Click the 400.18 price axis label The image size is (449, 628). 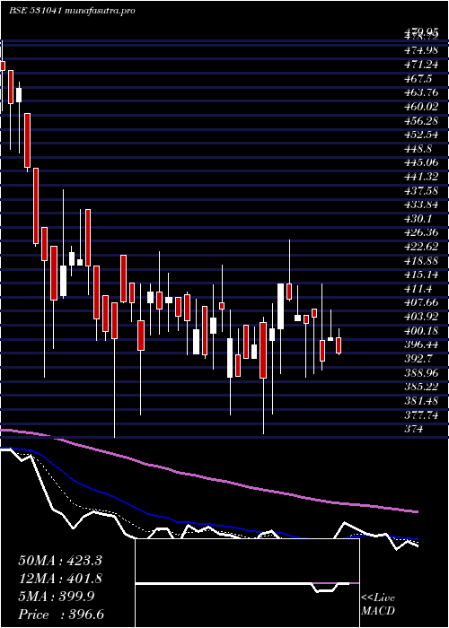(421, 329)
